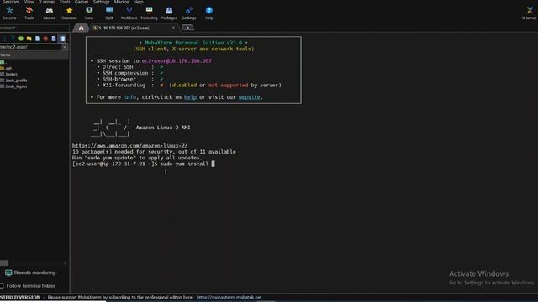Image resolution: width=538 pixels, height=302 pixels.
Task: Expand the remote path dropdown arrow
Action: coord(65,47)
